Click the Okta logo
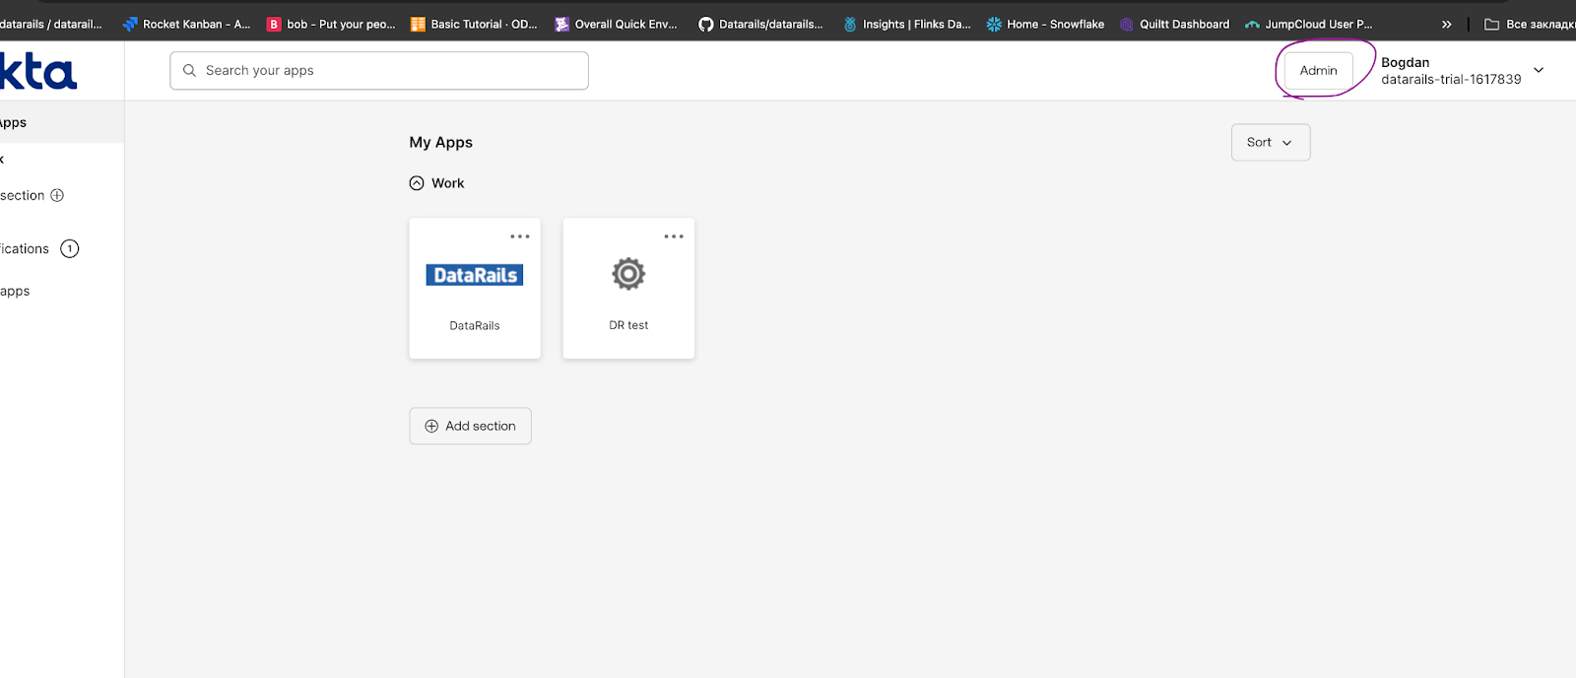The image size is (1576, 678). point(37,72)
